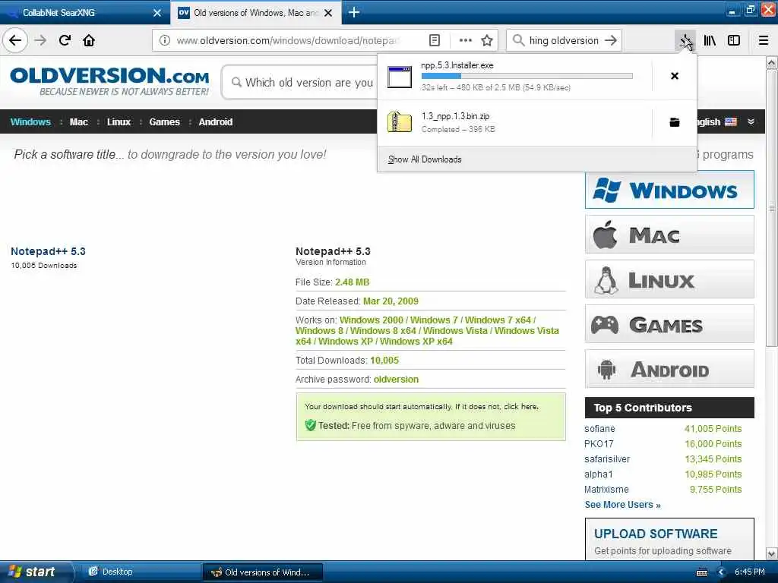Toggle reader view icon in address bar
The image size is (778, 583).
pos(434,40)
